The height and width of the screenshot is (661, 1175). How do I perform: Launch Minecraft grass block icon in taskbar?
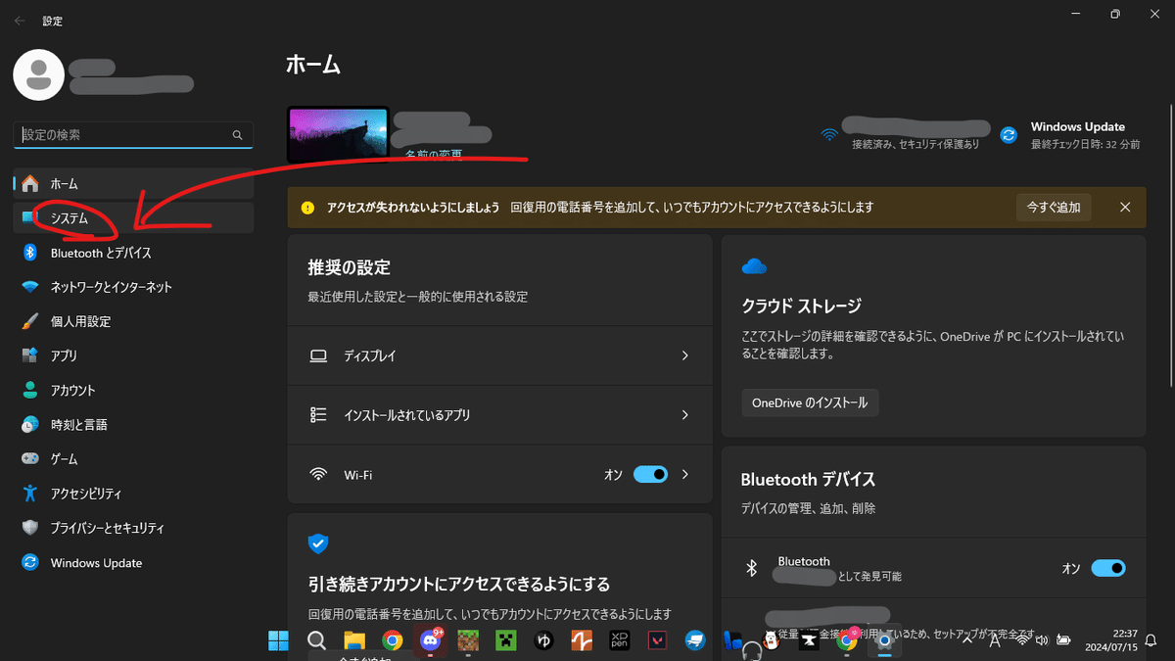[467, 640]
